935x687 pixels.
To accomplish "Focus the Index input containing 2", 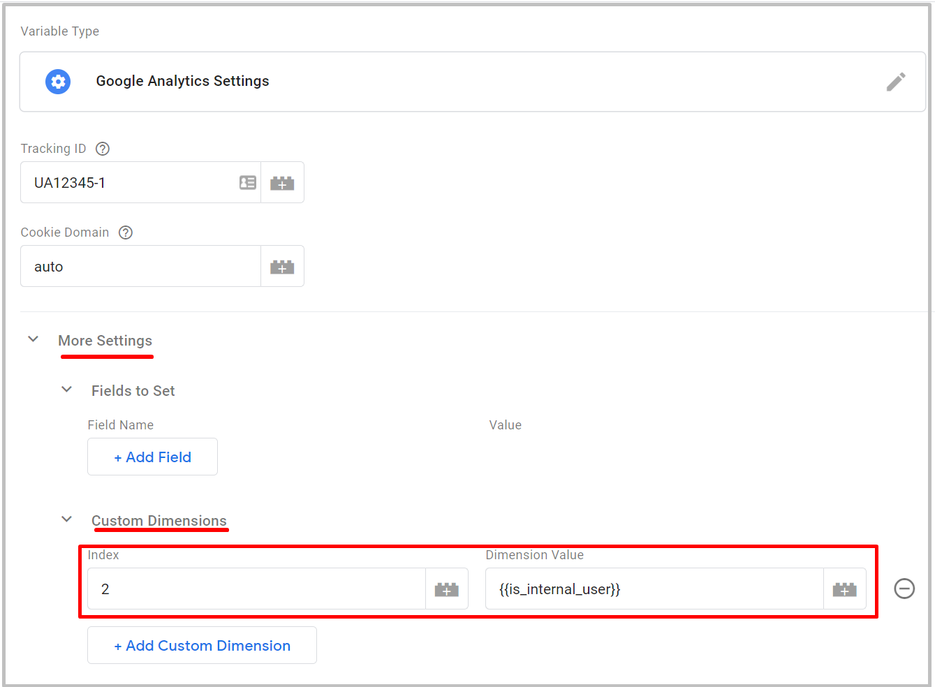I will 256,589.
